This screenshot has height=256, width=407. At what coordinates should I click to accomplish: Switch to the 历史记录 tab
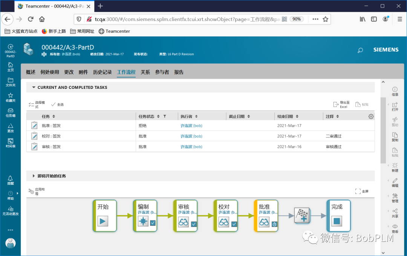102,72
